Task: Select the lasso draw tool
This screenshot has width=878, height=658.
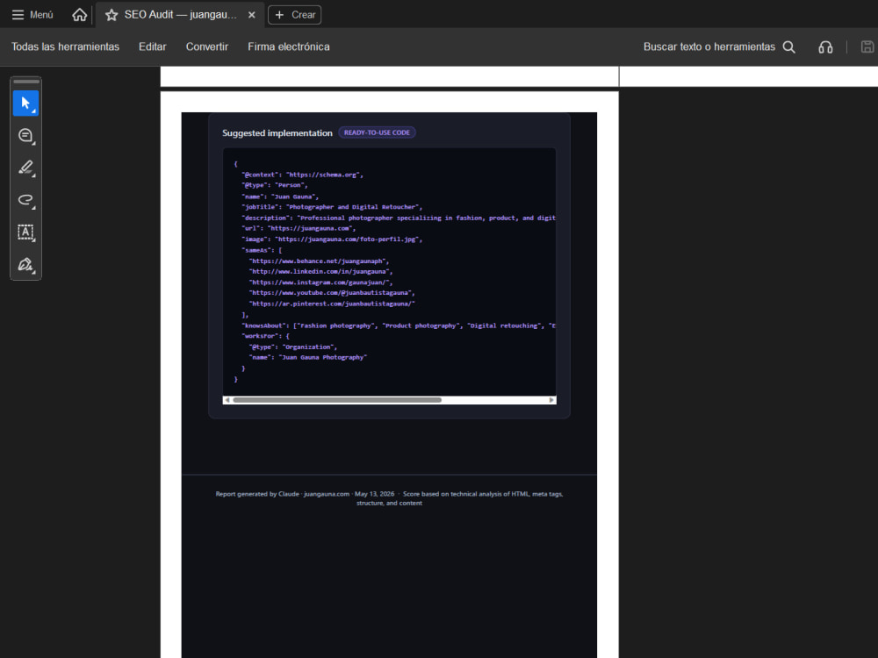Action: point(25,200)
